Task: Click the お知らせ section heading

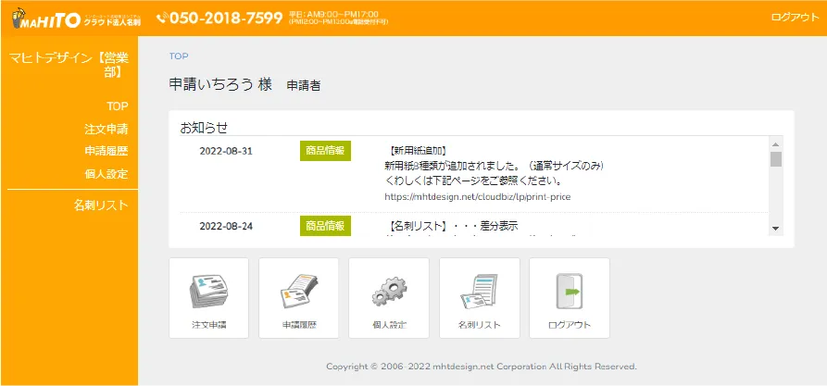Action: click(204, 127)
